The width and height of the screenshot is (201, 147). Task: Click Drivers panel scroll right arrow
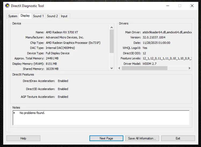(x=189, y=68)
